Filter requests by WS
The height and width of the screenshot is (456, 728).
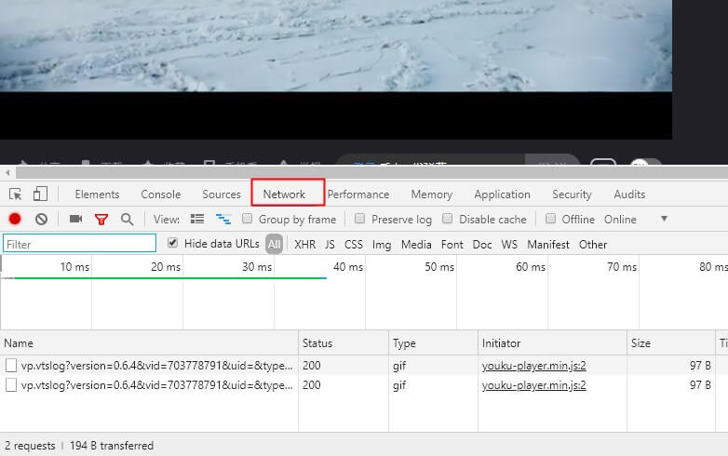(509, 245)
